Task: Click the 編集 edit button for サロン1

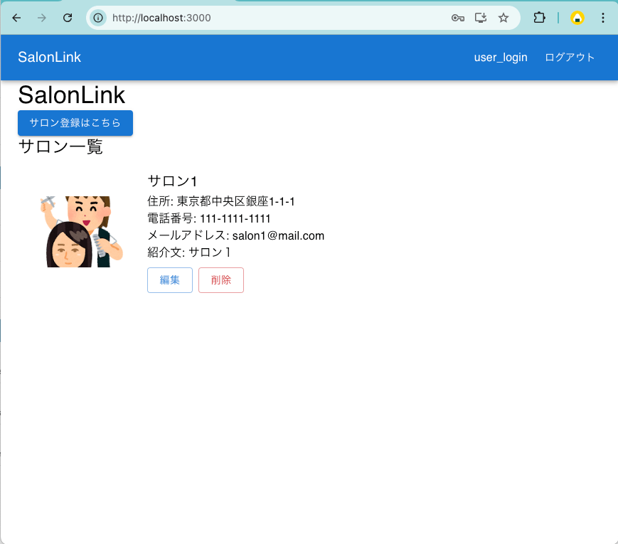Action: pos(170,280)
